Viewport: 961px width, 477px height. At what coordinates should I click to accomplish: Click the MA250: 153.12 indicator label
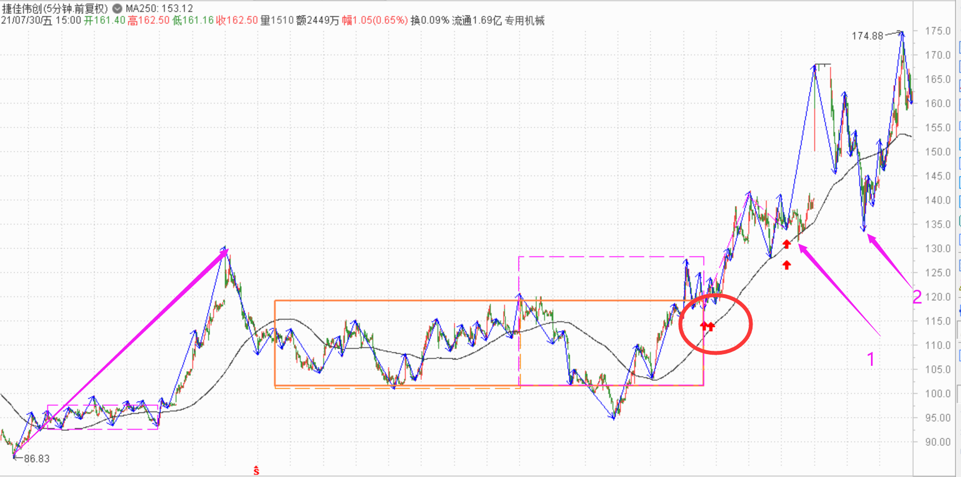tap(160, 8)
